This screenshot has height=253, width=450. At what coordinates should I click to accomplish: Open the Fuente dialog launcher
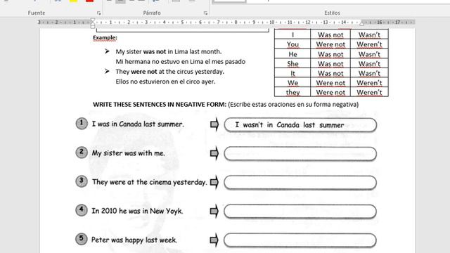(x=98, y=13)
